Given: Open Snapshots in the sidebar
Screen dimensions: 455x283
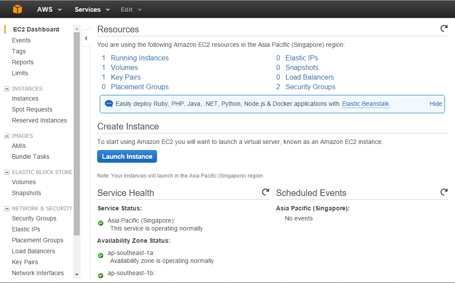Looking at the screenshot, I should coord(26,193).
